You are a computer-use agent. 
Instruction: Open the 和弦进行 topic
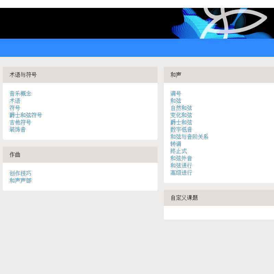(x=181, y=165)
